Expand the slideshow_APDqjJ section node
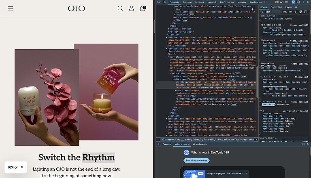 [166, 119]
